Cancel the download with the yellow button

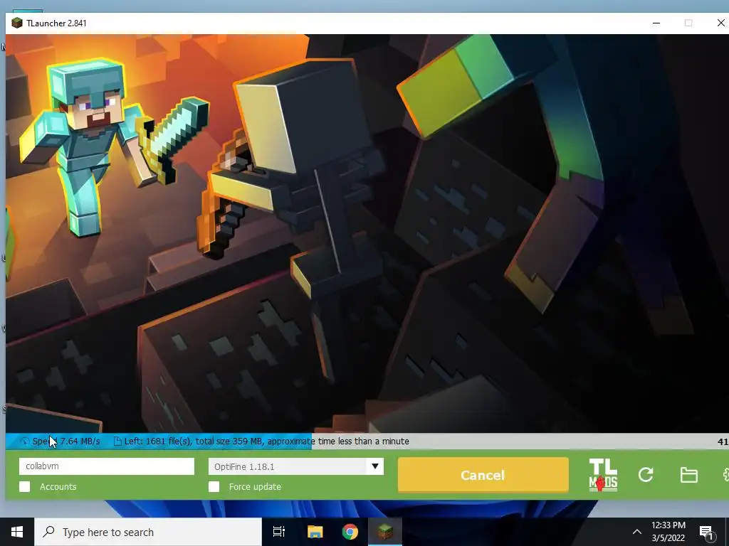[483, 475]
